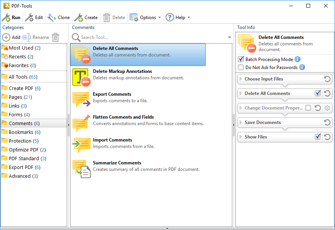Reset the Change Document Properties step

[x=318, y=108]
